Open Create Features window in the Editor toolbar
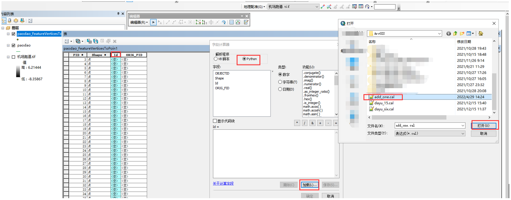The height and width of the screenshot is (200, 511). tap(246, 22)
